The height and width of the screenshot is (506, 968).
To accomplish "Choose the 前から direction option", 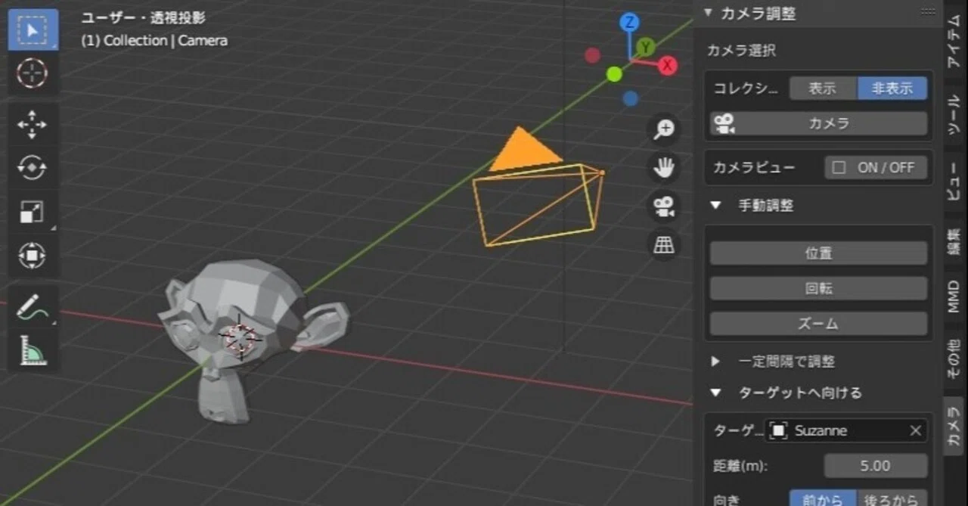I will coord(823,499).
